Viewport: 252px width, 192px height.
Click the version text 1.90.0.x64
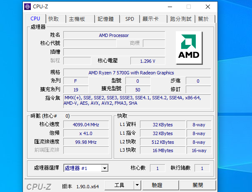[87, 187]
